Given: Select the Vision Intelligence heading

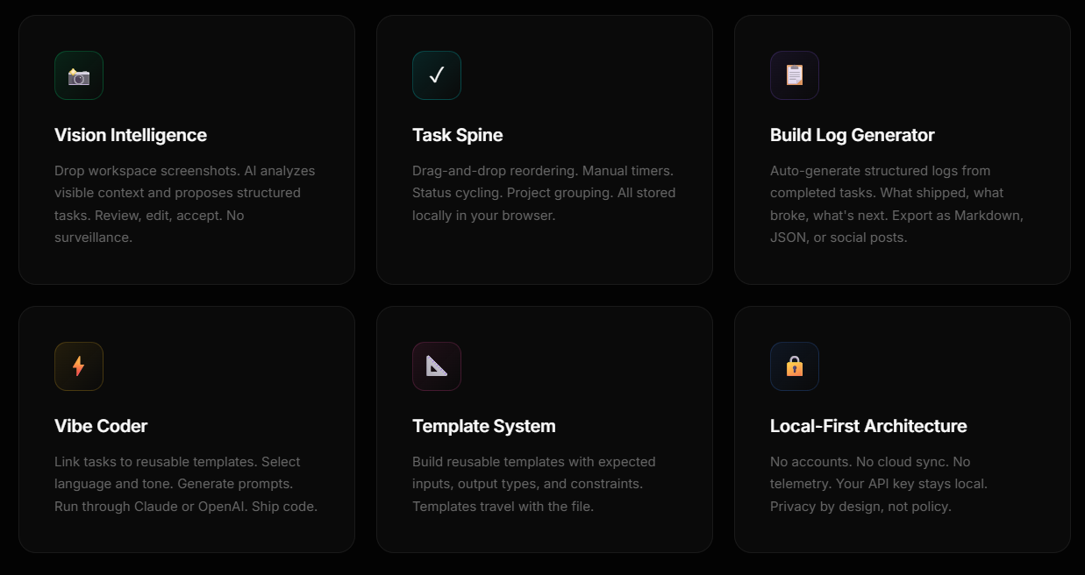Looking at the screenshot, I should click(x=131, y=135).
